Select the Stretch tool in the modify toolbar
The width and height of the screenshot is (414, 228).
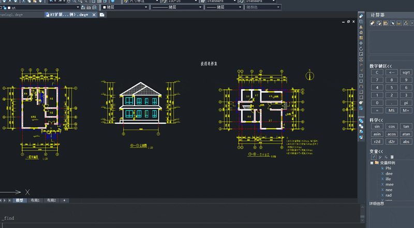click(x=361, y=60)
